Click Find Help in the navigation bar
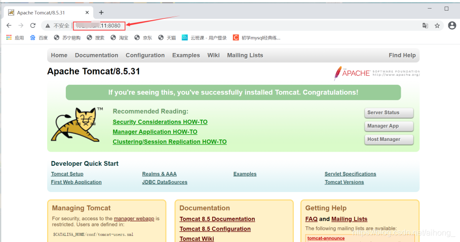Viewport: 460px width, 242px height. pyautogui.click(x=402, y=55)
